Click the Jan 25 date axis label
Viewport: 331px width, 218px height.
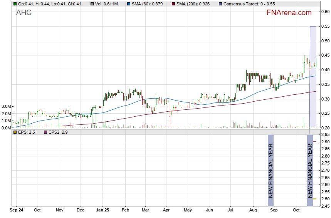tap(102, 211)
